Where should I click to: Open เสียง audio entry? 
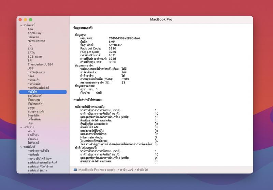30,123
